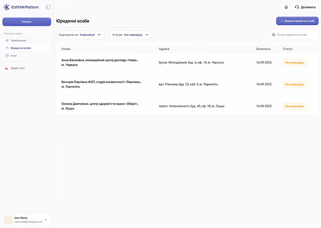The height and width of the screenshot is (228, 321).
Task: Select Юридичні особи sidebar item
Action: (27, 48)
